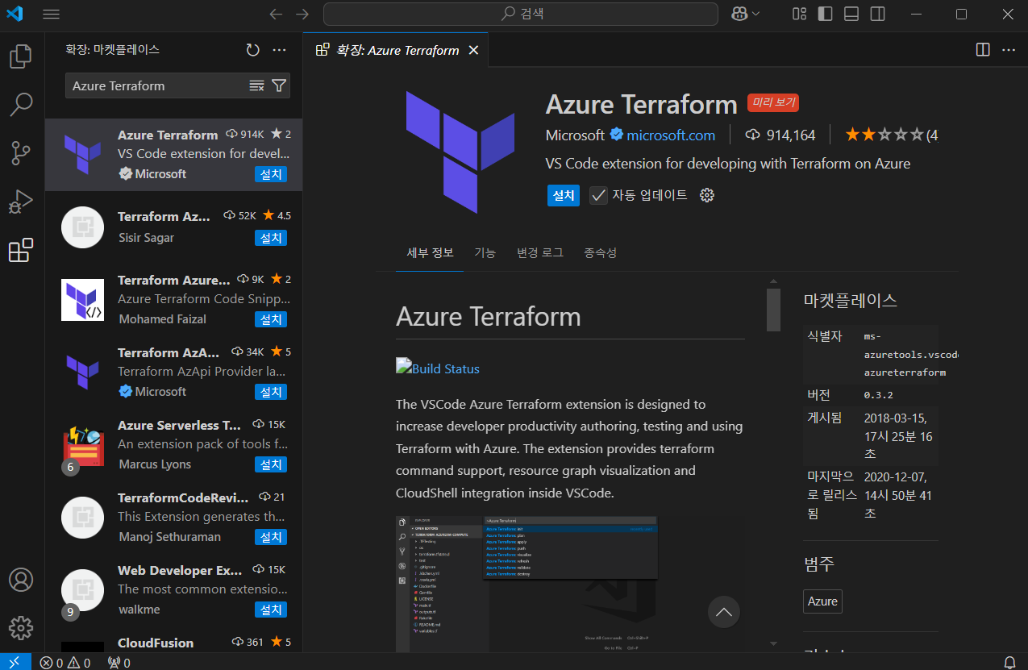
Task: Split the editor to the right
Action: (983, 50)
